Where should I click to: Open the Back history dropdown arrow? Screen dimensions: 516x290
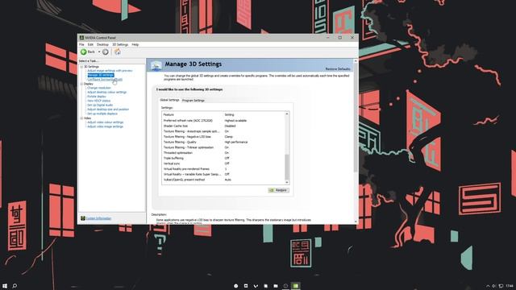click(x=99, y=52)
